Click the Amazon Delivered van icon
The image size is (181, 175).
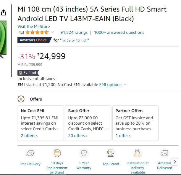[x=164, y=153]
